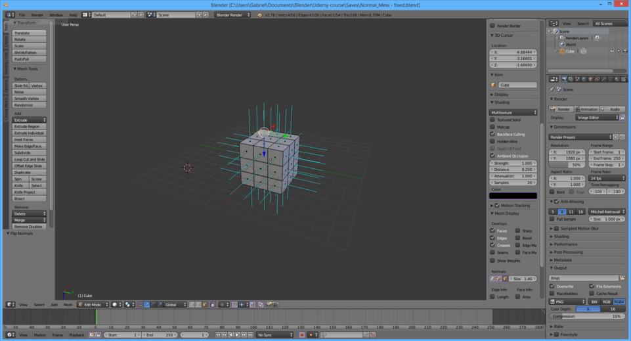Click the Cube object icon in outliner
This screenshot has height=341, width=631.
point(562,51)
